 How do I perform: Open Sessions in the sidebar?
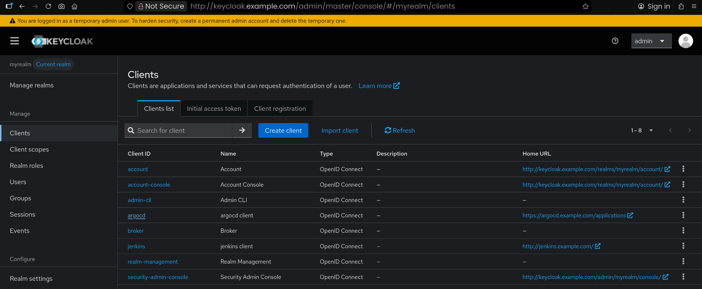pyautogui.click(x=59, y=214)
